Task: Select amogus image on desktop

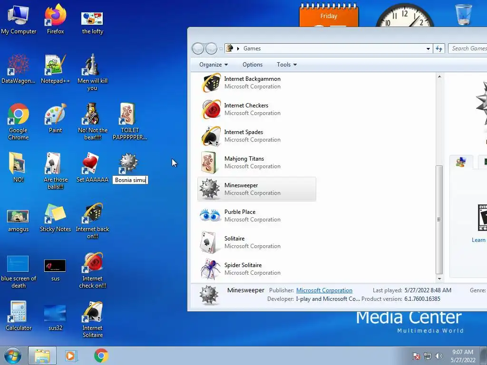Action: (x=19, y=221)
